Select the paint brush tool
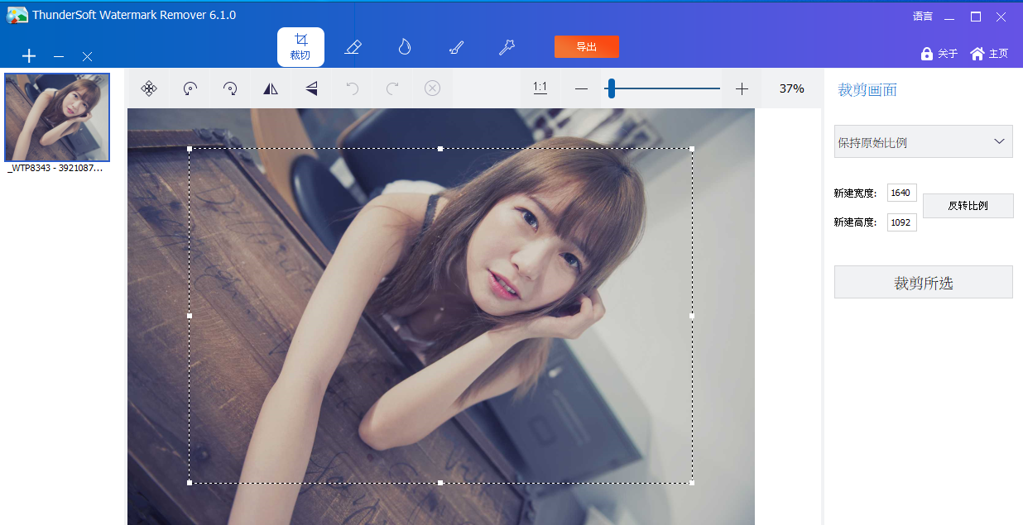Image resolution: width=1023 pixels, height=525 pixels. (x=455, y=47)
